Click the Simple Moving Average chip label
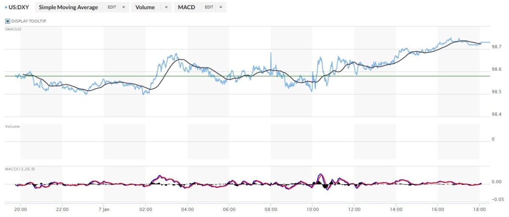The image size is (509, 217). (68, 7)
